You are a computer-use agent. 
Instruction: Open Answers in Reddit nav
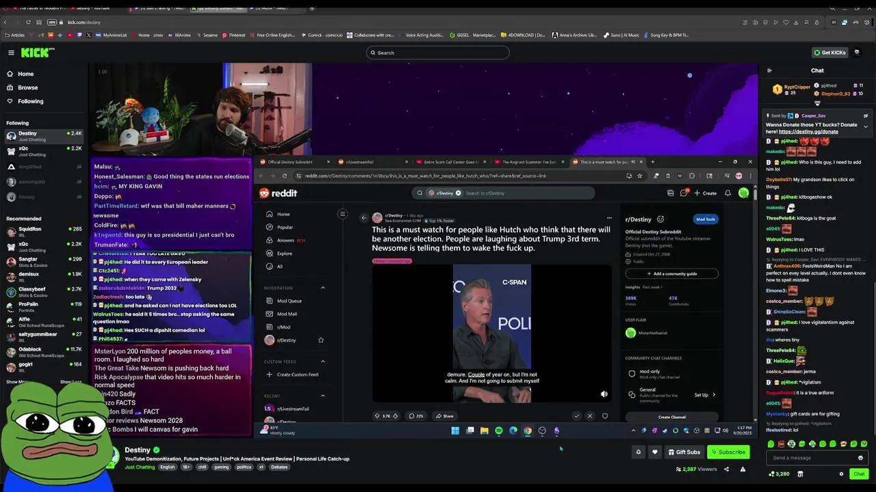(x=285, y=240)
